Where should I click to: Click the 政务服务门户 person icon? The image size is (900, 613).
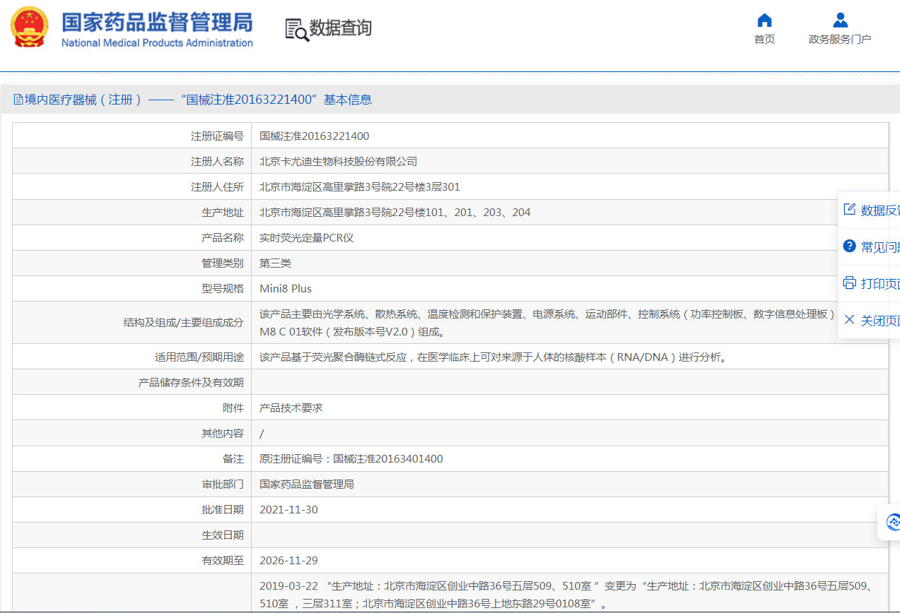click(840, 20)
